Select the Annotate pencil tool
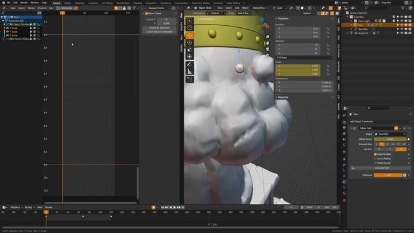The height and width of the screenshot is (233, 414). 190,65
